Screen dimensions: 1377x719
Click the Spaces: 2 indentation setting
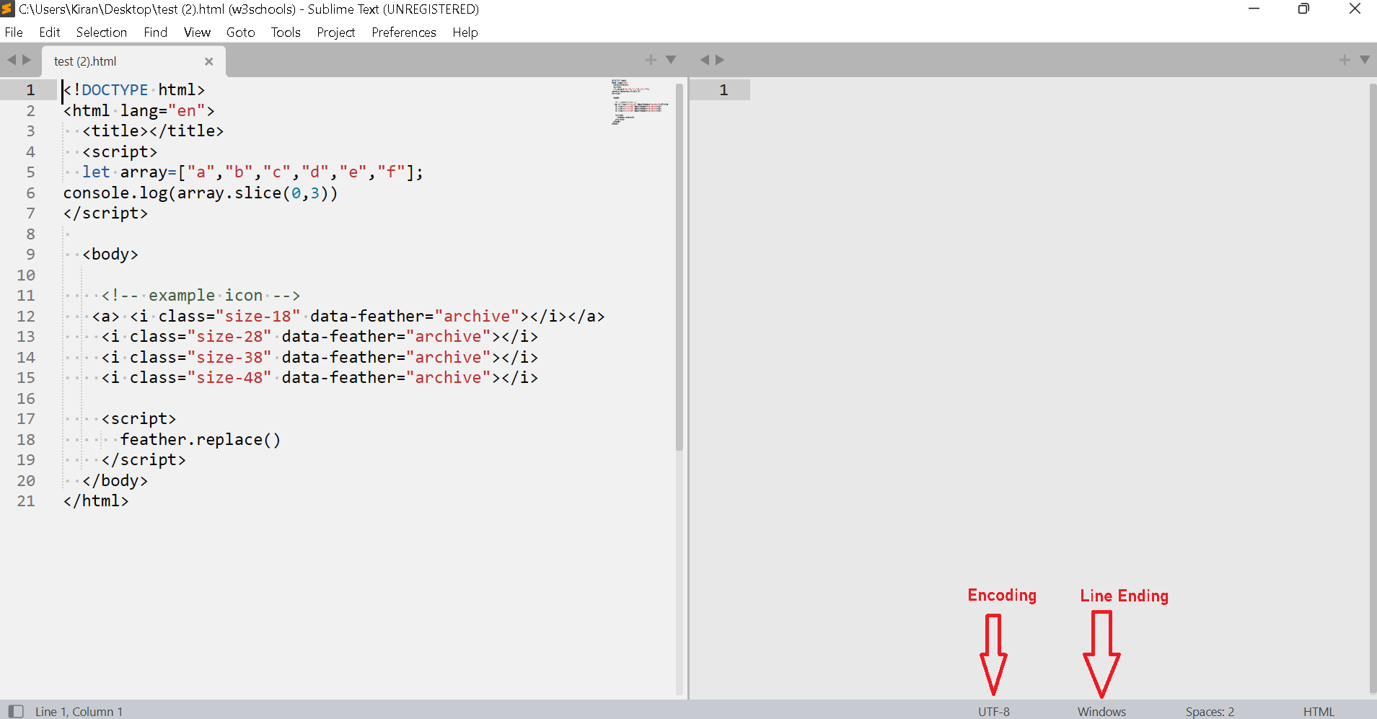coord(1209,711)
